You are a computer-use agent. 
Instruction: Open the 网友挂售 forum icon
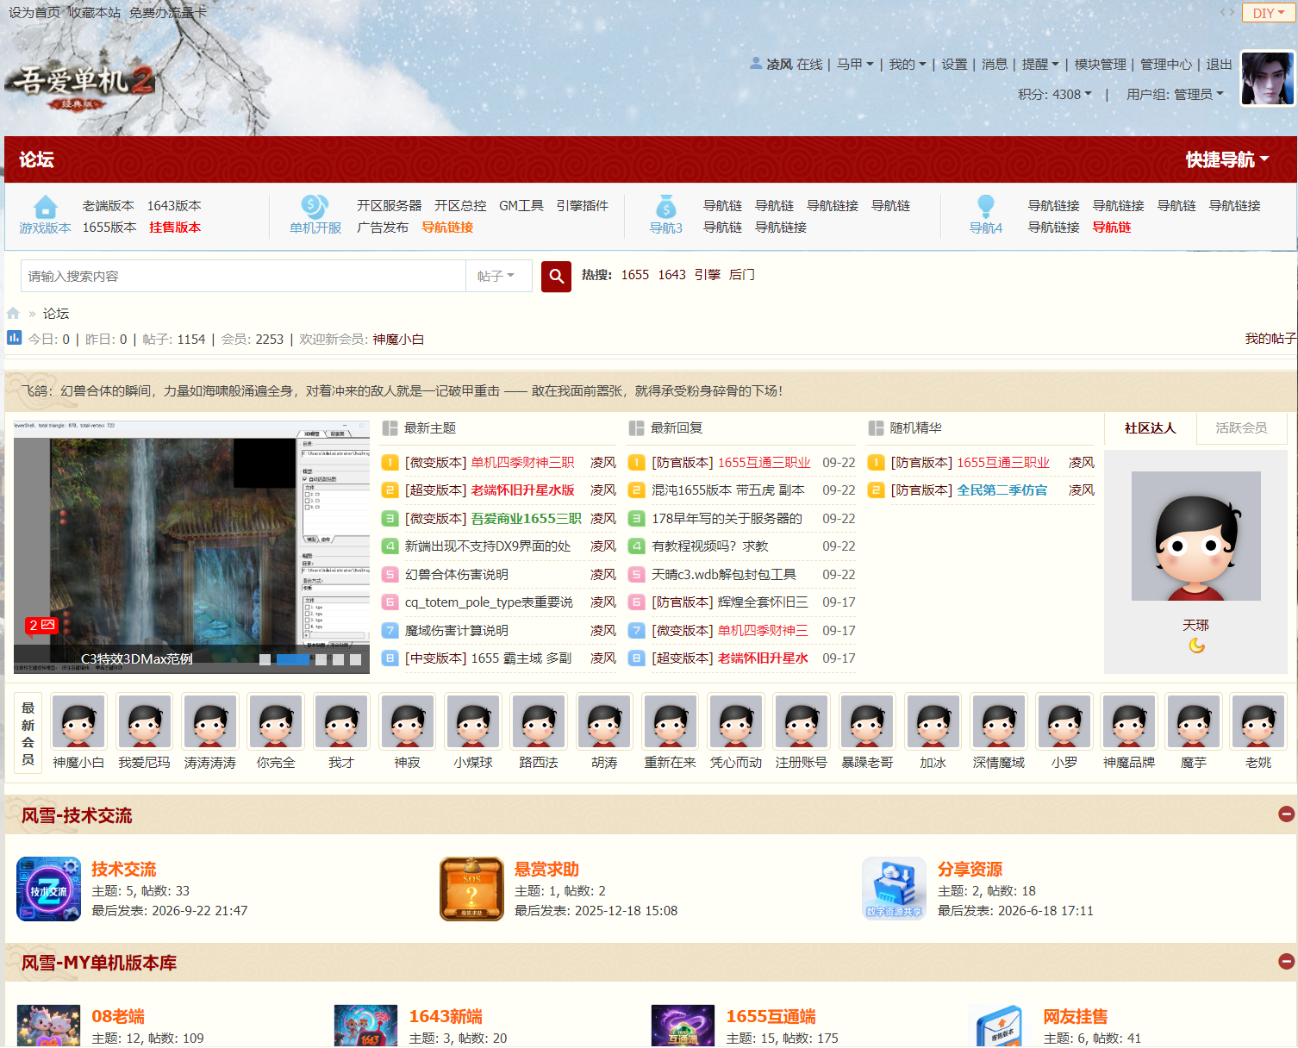click(x=1000, y=1026)
